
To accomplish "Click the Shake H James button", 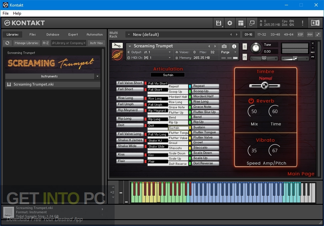I will pos(130,140).
